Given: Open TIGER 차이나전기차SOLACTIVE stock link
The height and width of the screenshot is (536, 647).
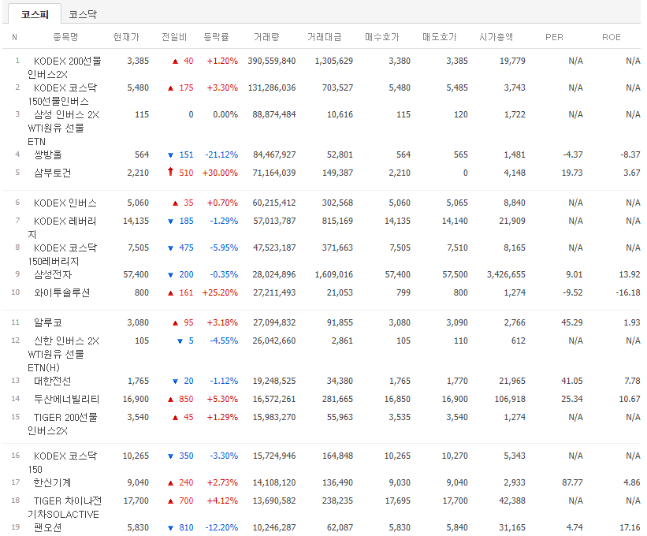Looking at the screenshot, I should 65,508.
